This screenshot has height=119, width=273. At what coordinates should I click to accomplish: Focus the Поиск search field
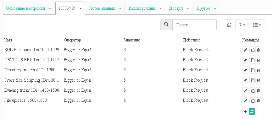pos(194,25)
